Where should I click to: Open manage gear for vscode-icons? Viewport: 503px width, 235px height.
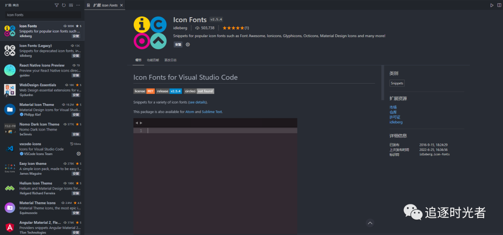point(79,154)
